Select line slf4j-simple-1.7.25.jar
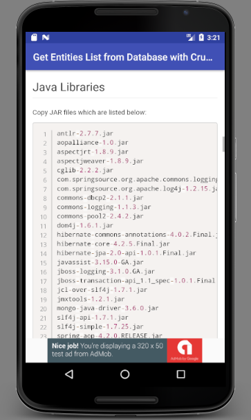Screen dimensions: 251x420 point(100,327)
